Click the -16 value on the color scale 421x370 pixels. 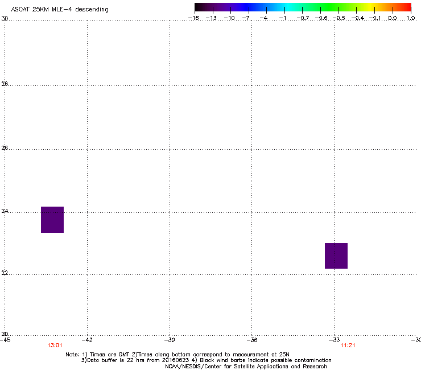tap(193, 18)
